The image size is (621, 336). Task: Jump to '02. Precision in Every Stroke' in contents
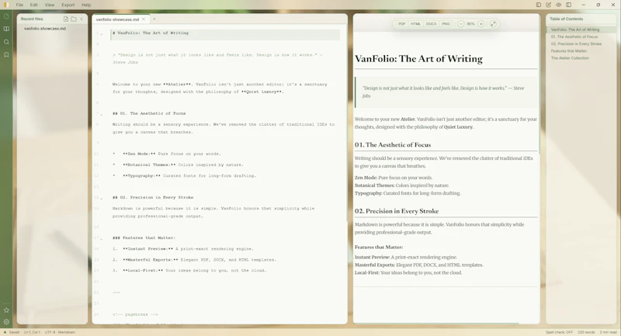pos(576,44)
